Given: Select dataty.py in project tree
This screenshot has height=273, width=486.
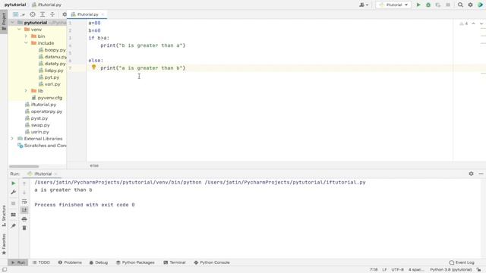Looking at the screenshot, I should pyautogui.click(x=52, y=64).
